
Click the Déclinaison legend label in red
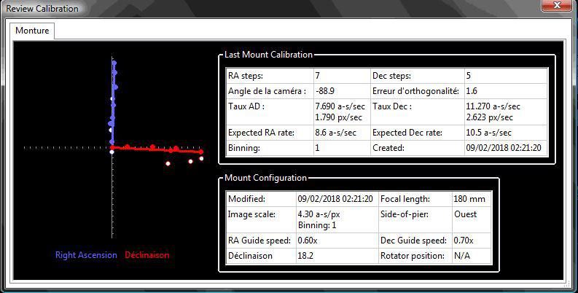coord(147,255)
